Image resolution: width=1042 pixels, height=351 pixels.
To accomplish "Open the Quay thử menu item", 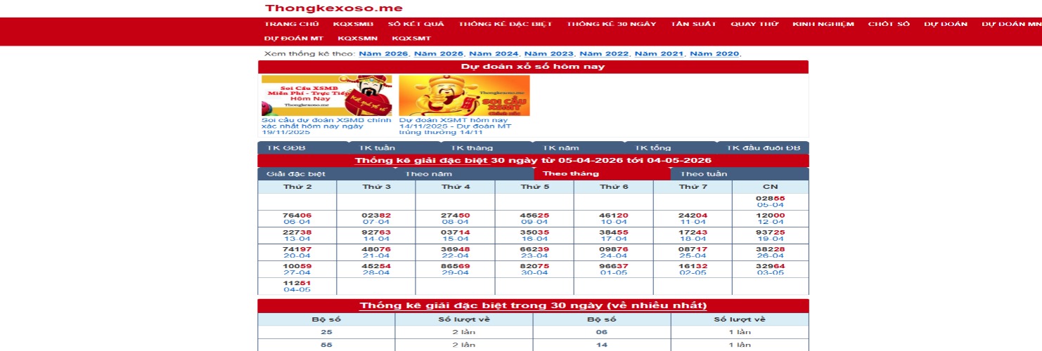I will coord(754,24).
